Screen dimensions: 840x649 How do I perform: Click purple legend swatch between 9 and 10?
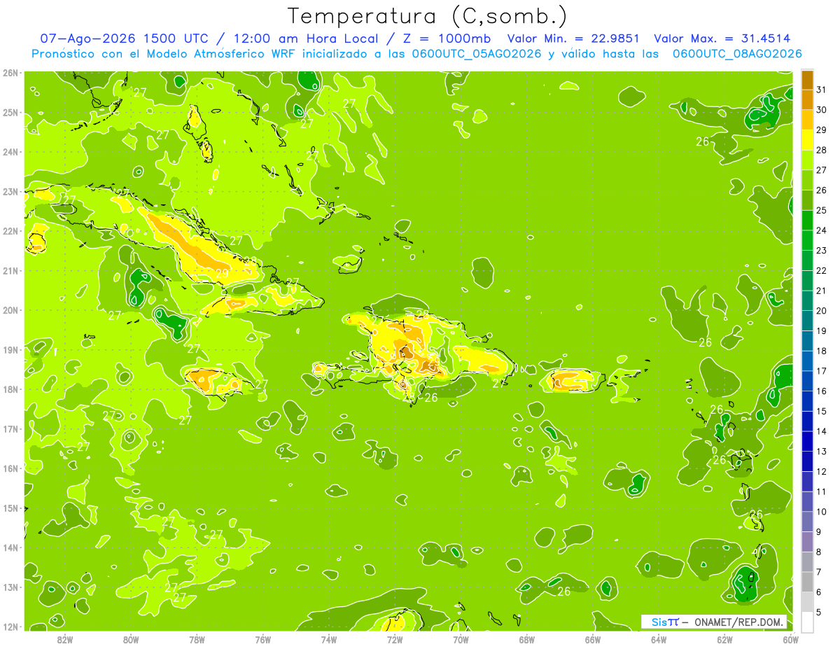coord(807,521)
